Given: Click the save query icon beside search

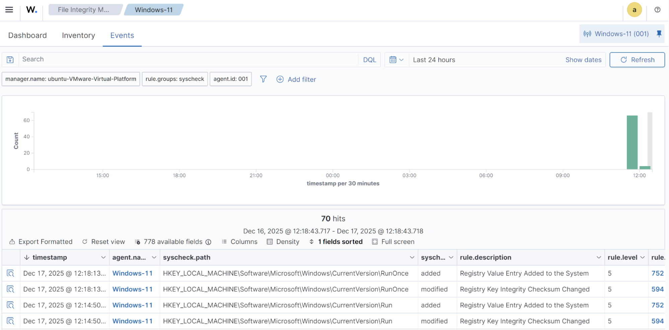Looking at the screenshot, I should click(10, 60).
